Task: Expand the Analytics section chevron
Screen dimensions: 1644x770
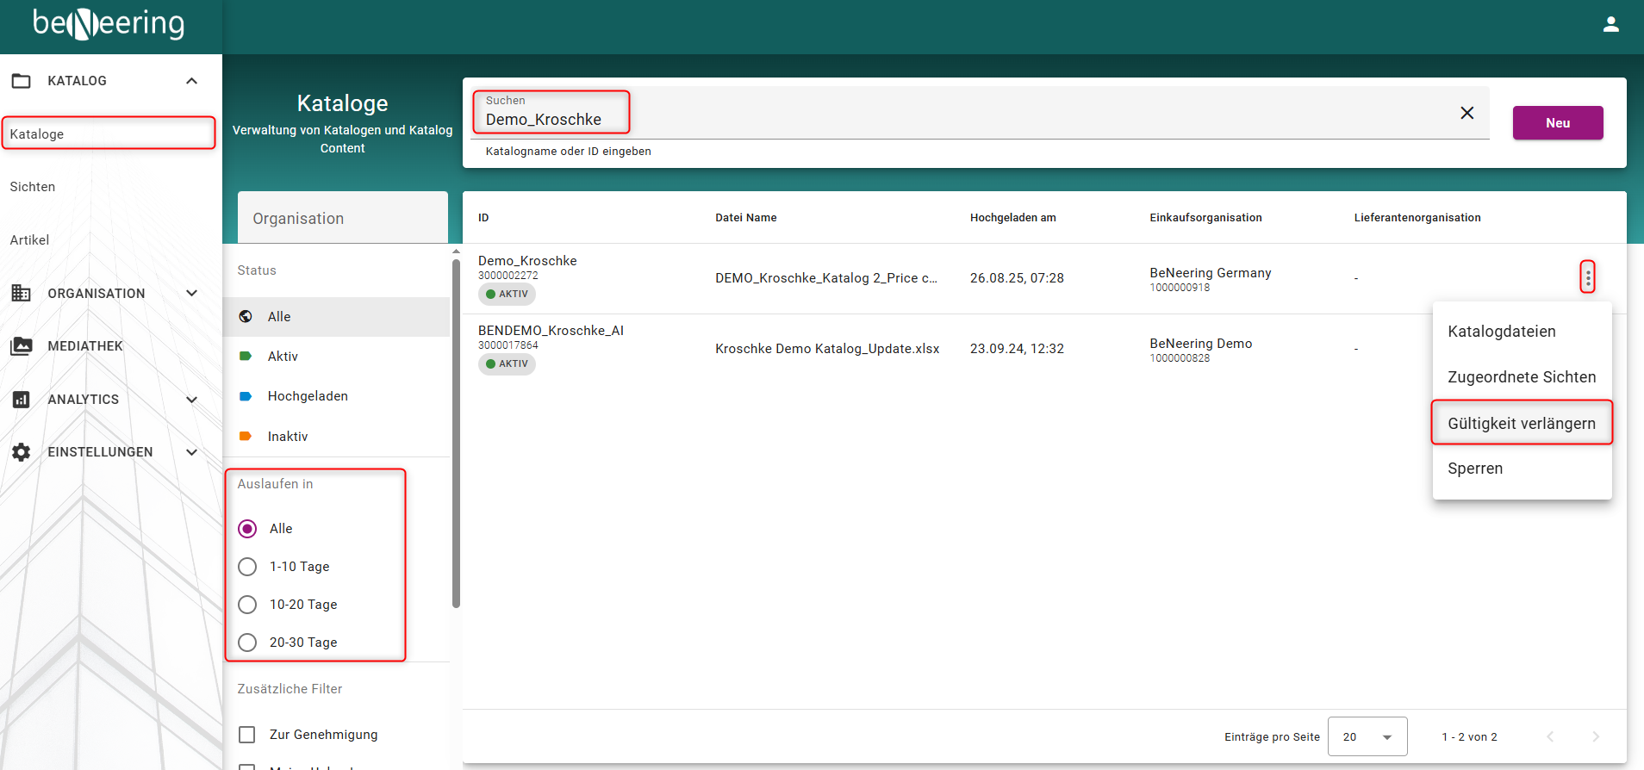Action: tap(191, 400)
